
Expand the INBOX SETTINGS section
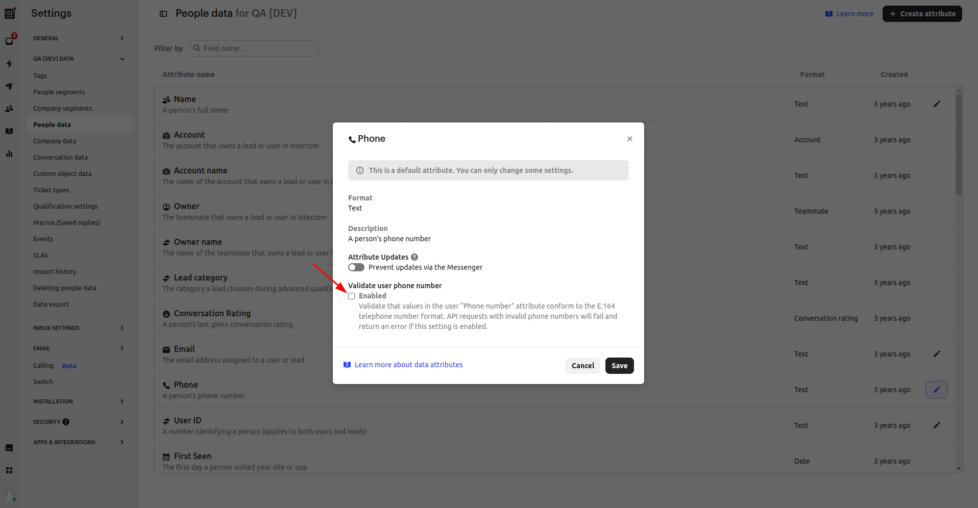pyautogui.click(x=79, y=328)
